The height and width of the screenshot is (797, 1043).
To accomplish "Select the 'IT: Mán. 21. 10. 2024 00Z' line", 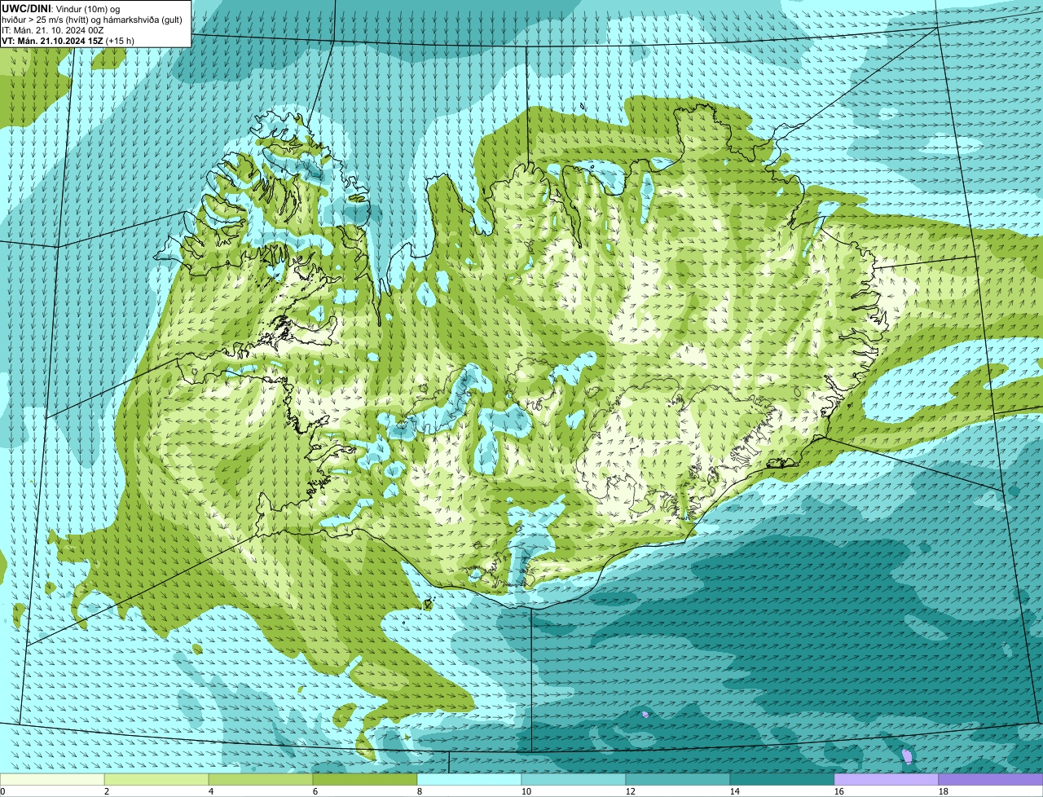I will [54, 29].
